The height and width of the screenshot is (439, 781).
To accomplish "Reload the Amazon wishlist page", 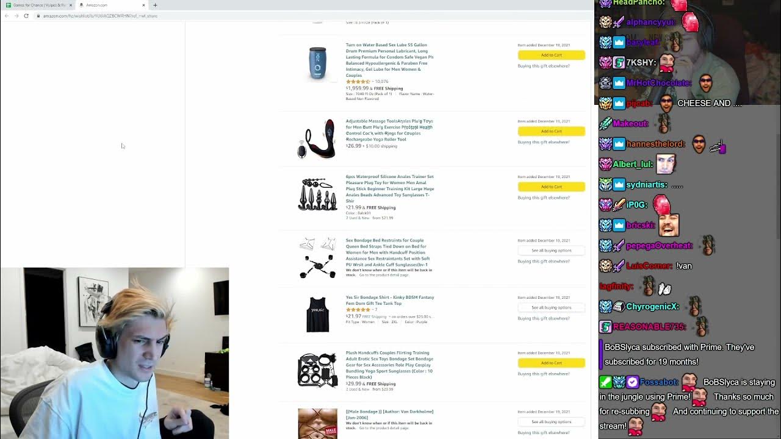I will (x=26, y=15).
